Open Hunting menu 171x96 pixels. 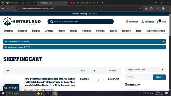coord(36,31)
